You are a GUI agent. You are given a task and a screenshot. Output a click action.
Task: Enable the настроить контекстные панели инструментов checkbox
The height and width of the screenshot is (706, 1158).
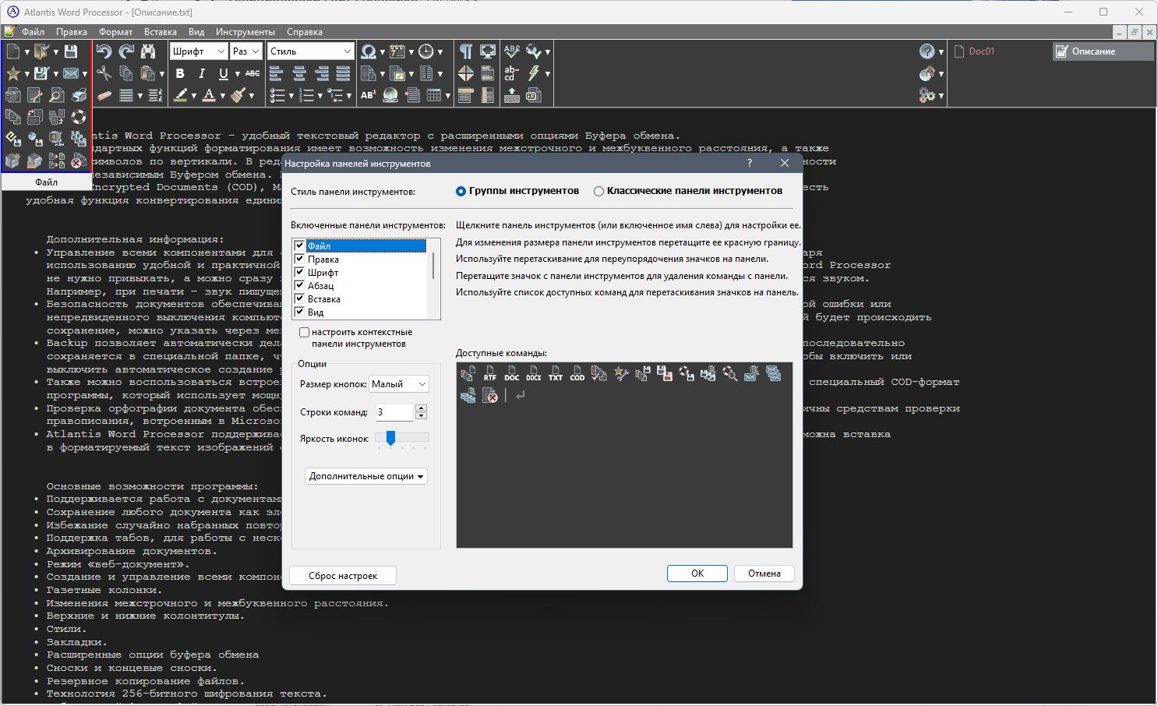coord(304,333)
